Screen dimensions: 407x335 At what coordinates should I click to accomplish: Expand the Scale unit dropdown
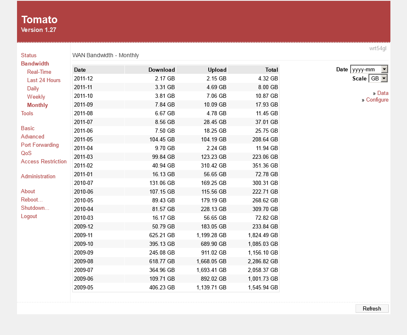378,78
